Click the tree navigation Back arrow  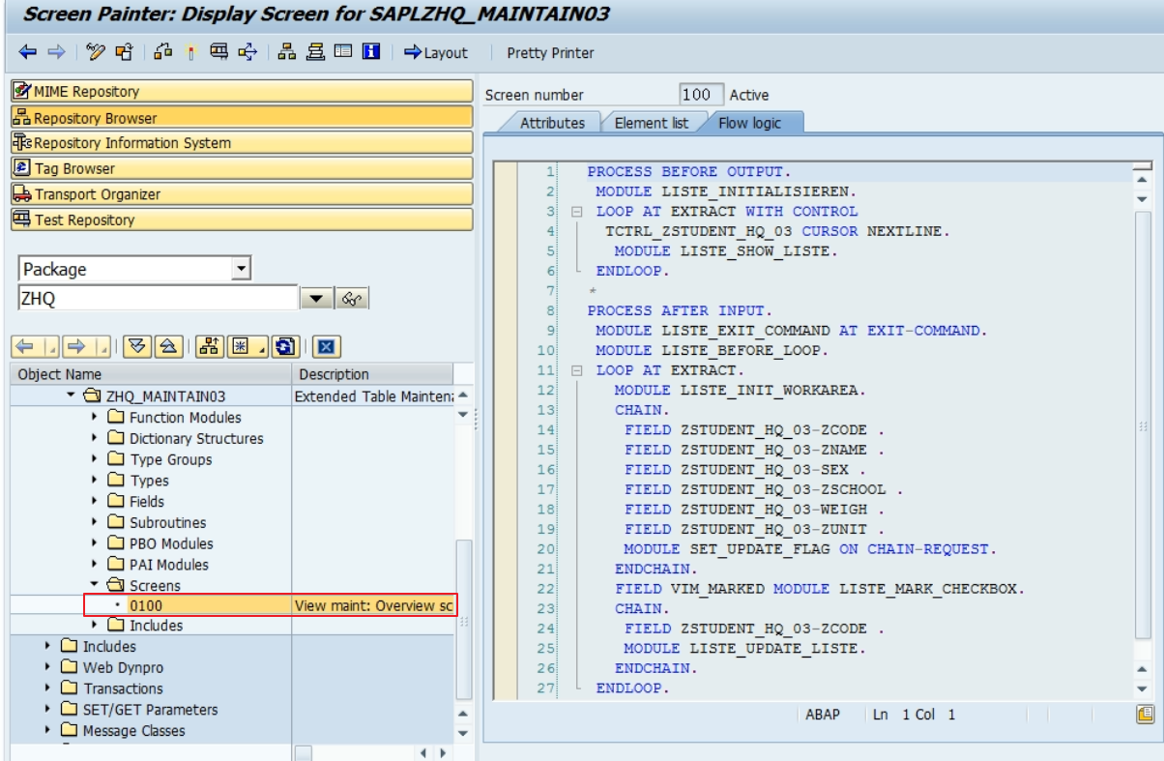pyautogui.click(x=27, y=346)
